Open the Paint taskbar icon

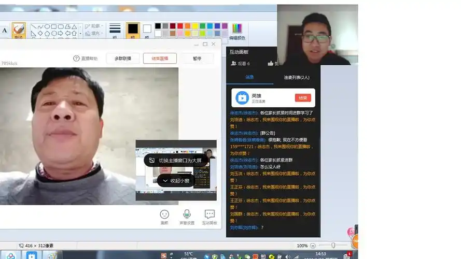tap(52, 255)
